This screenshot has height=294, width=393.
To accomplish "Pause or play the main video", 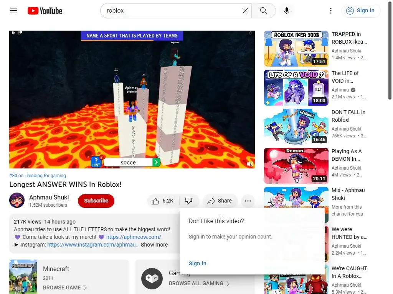I will (x=132, y=100).
